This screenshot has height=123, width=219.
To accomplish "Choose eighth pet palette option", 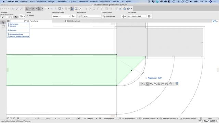I will pyautogui.click(x=170, y=84).
